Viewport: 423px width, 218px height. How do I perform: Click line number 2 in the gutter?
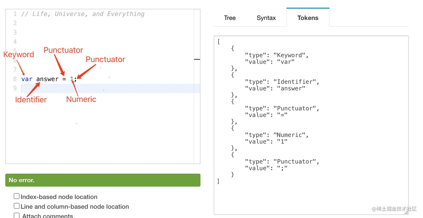point(15,23)
